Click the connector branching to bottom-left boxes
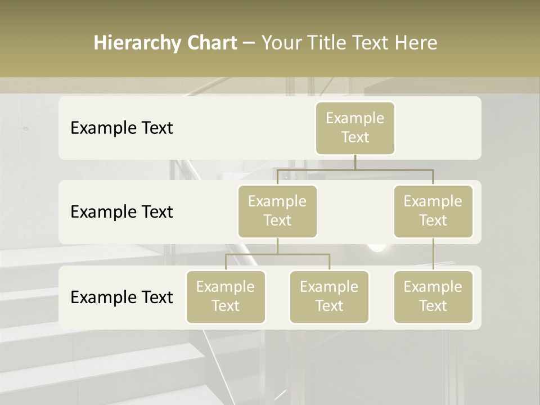The width and height of the screenshot is (540, 405). click(x=277, y=254)
